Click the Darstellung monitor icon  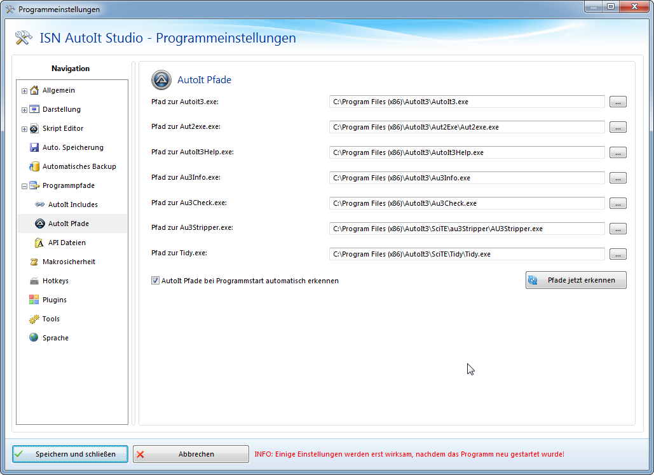tap(34, 109)
